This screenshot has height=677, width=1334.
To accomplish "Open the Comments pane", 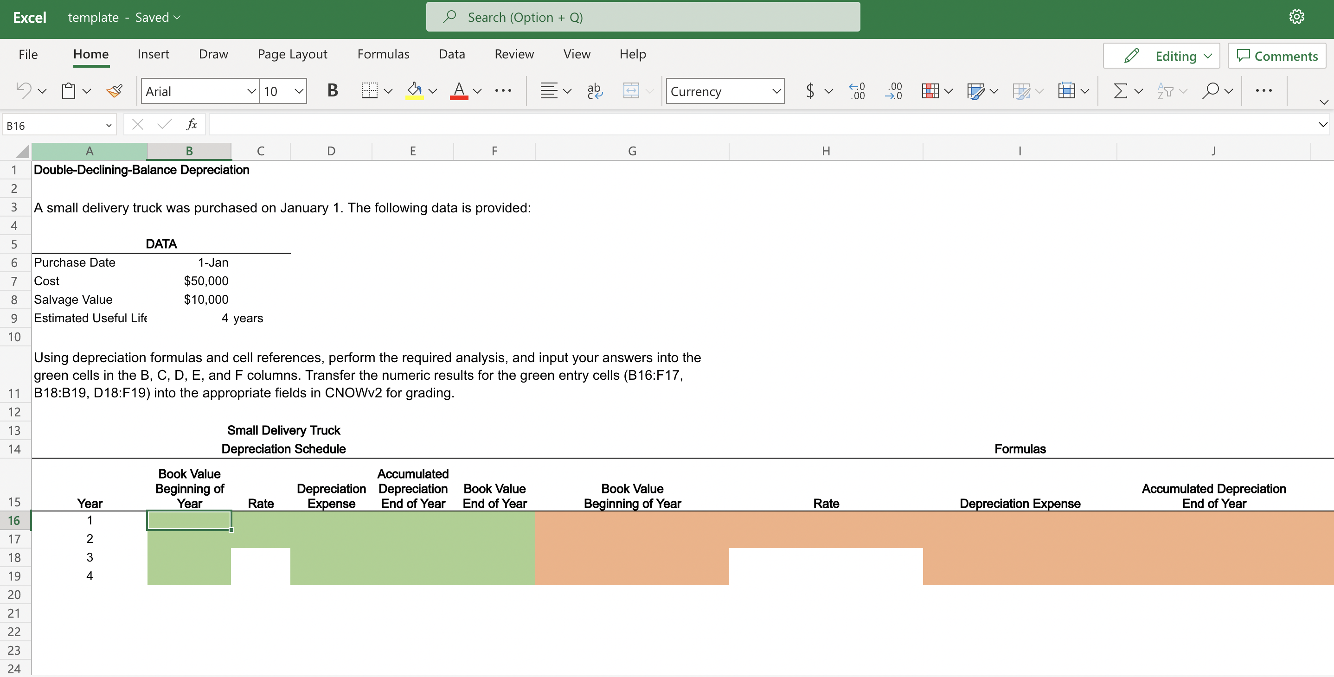I will [x=1276, y=56].
